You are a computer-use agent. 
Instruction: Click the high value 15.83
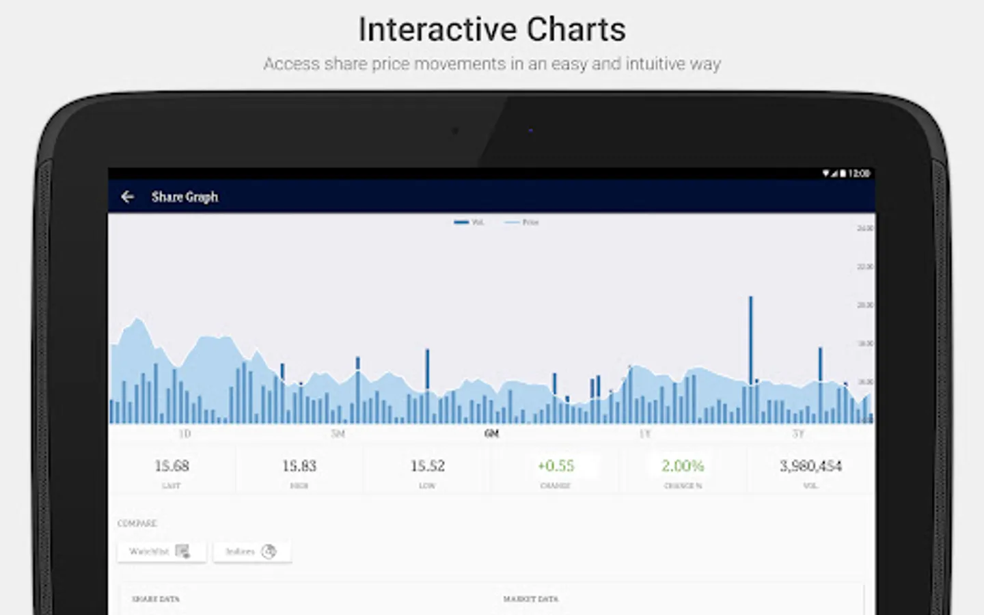[x=299, y=466]
